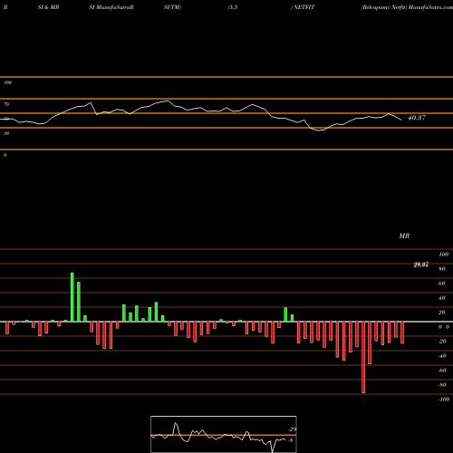Click the RSI axis label 30
This screenshot has height=453, width=453.
coord(6,133)
